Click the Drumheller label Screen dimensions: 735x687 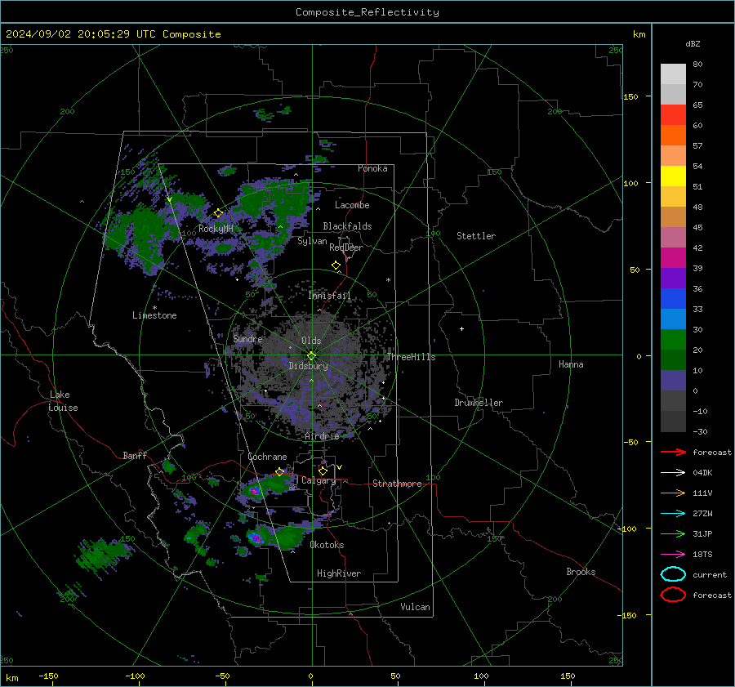(x=479, y=403)
